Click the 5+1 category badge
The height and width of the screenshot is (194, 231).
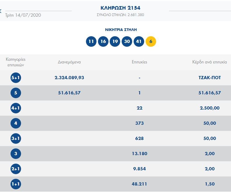16,78
